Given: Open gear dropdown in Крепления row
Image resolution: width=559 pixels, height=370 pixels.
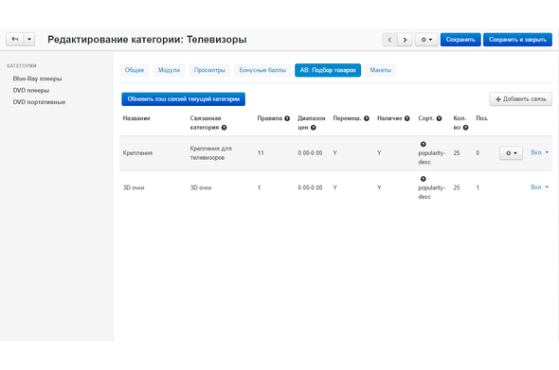Looking at the screenshot, I should click(x=511, y=153).
